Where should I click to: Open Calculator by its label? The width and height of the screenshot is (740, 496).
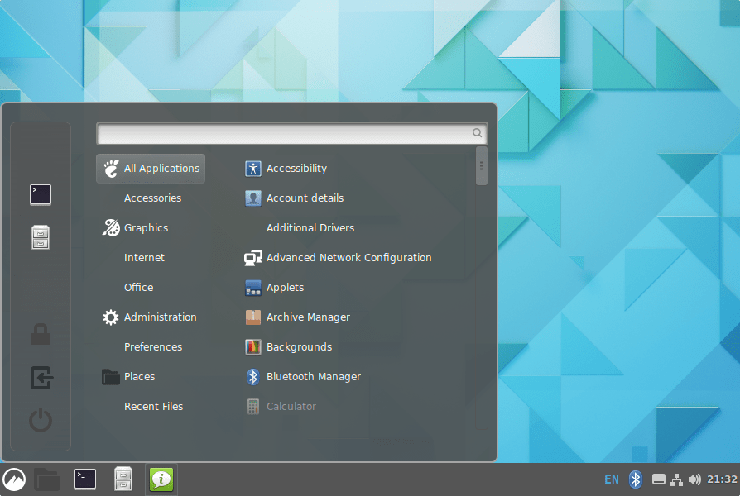click(x=291, y=406)
